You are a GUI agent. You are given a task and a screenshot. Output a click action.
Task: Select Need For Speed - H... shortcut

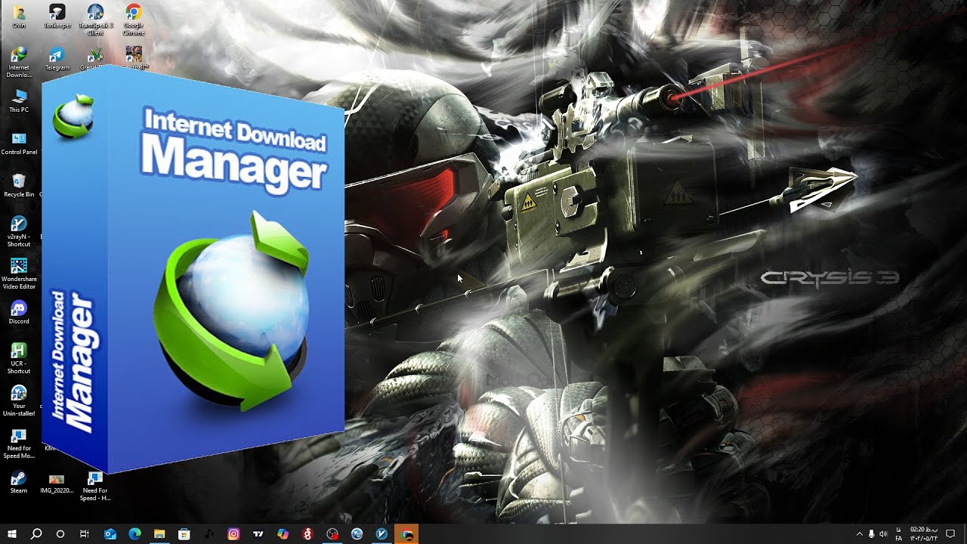[x=95, y=486]
